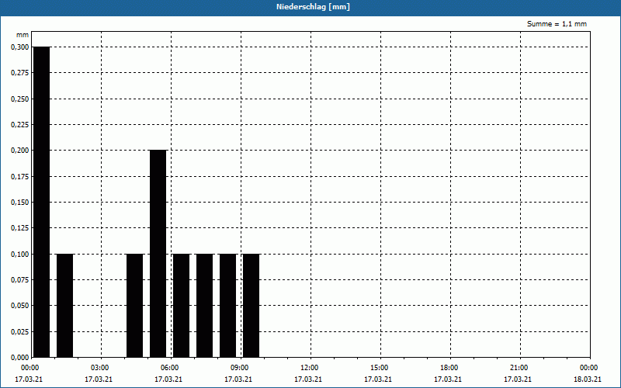Screen dimensions: 621x388
Task: Click the y-axis value 0,175
Action: tap(20, 177)
